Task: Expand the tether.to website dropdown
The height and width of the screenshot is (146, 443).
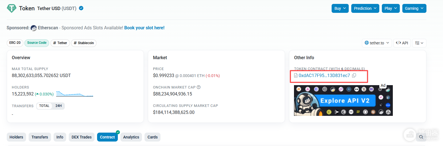Action: click(x=377, y=43)
